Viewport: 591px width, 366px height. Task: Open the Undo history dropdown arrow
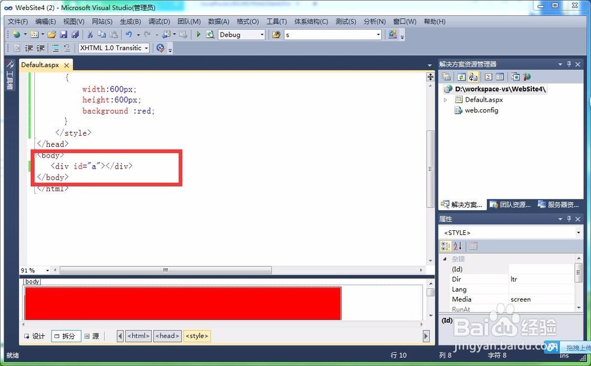(x=138, y=35)
